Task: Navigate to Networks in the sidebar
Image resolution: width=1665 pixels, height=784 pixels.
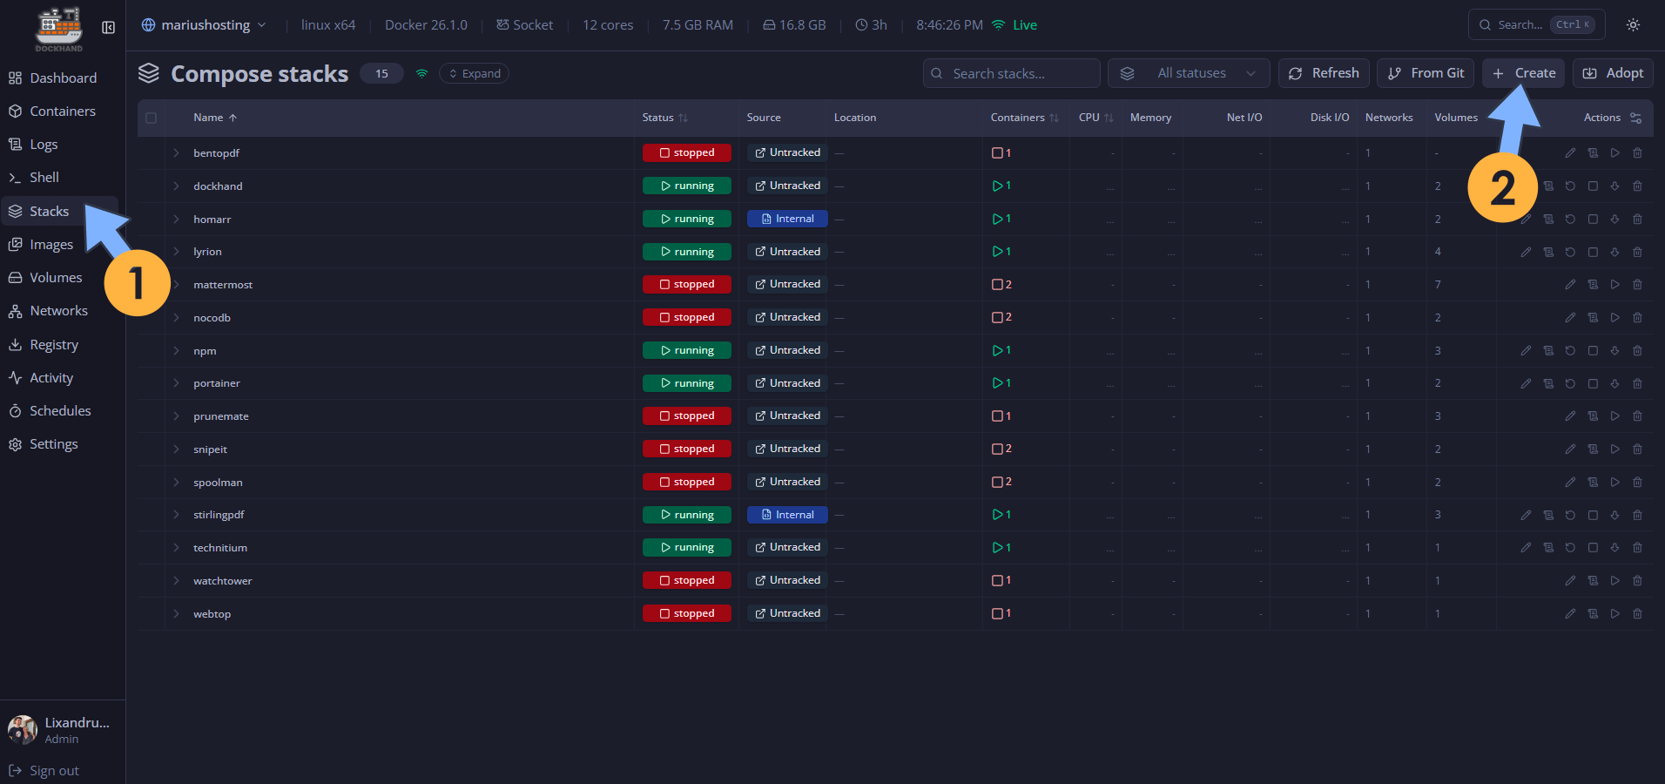Action: (58, 310)
